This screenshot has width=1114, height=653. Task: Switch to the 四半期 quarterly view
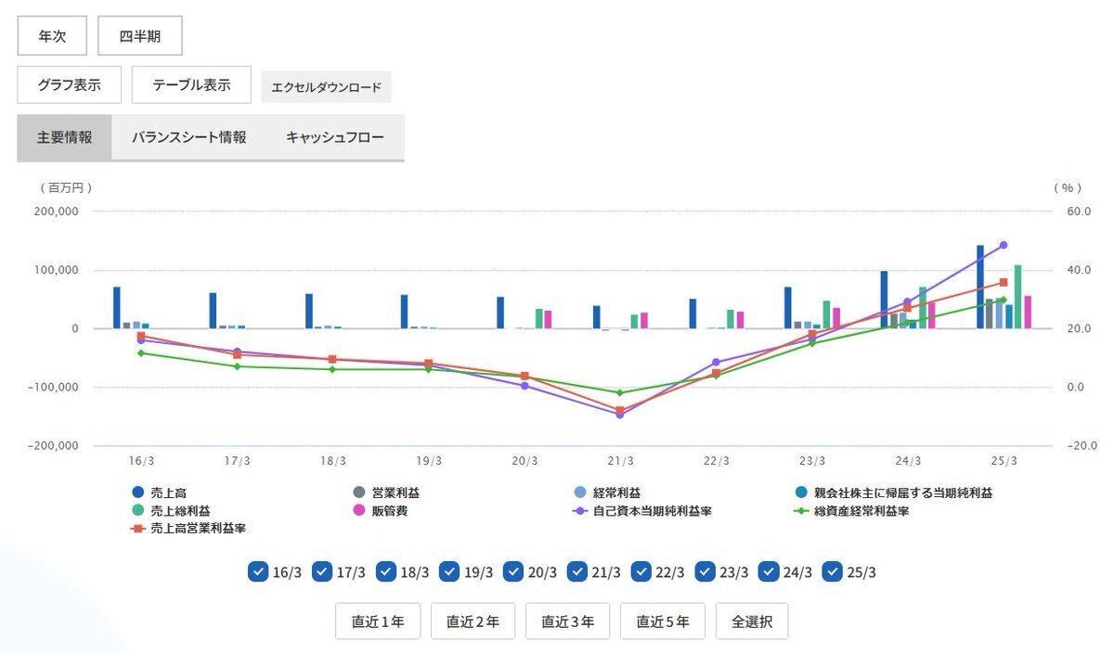pos(140,36)
